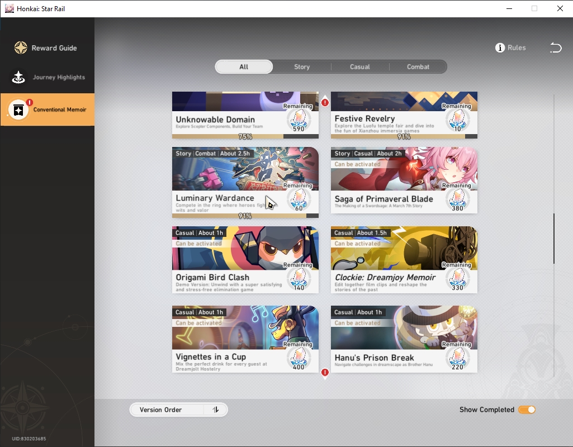Viewport: 573px width, 447px height.
Task: Click the red alert marker below the list
Action: click(x=325, y=373)
